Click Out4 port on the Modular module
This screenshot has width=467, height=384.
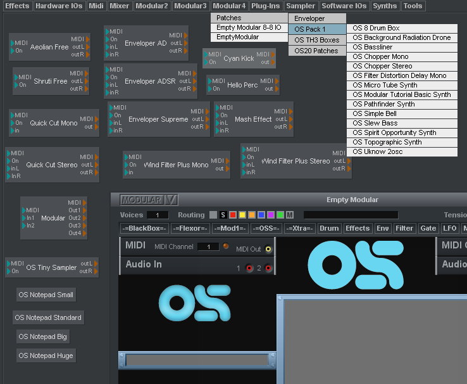(x=84, y=233)
